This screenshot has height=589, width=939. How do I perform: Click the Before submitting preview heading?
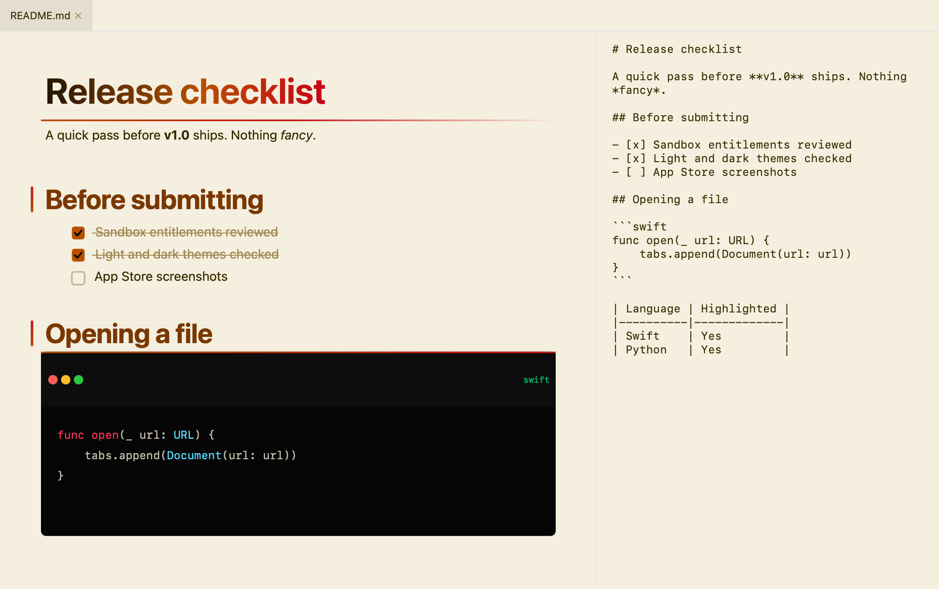pos(154,200)
